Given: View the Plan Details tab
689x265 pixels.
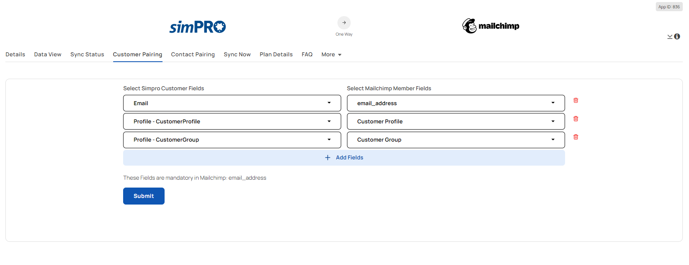Looking at the screenshot, I should (276, 55).
